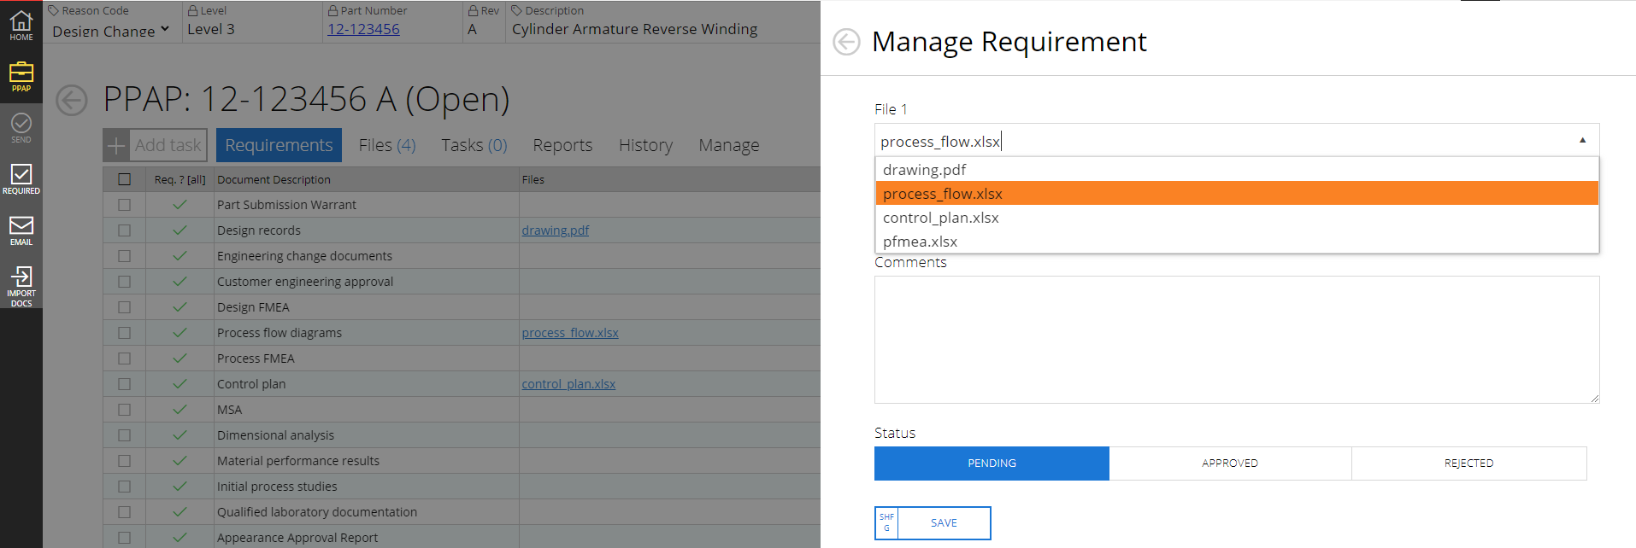This screenshot has height=548, width=1636.
Task: Open drawing.pdf link in Design records row
Action: tap(556, 230)
